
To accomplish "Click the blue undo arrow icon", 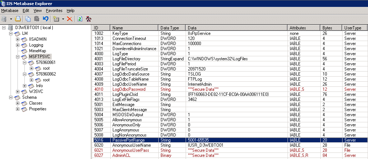I will coord(45,19).
